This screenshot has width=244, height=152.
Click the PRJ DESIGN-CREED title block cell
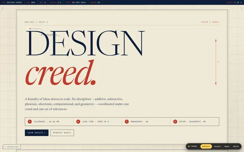[x=12, y=2]
